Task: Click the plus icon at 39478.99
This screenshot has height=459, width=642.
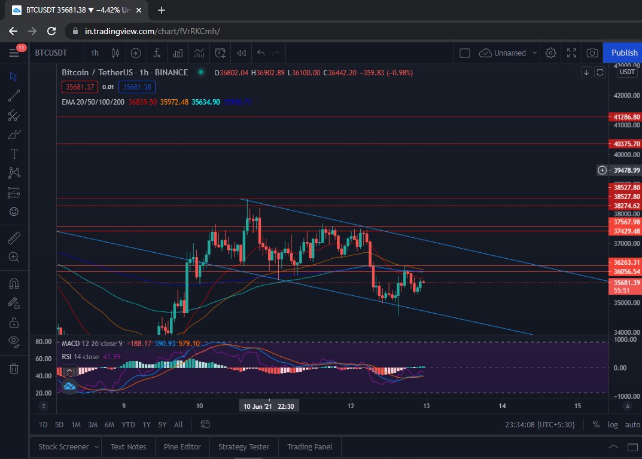Action: 602,170
